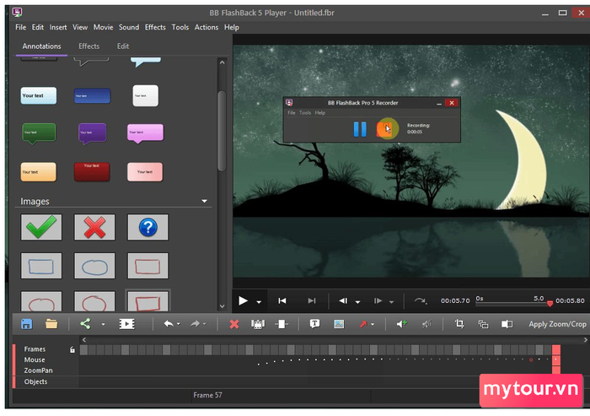Open the Actions menu

point(206,27)
